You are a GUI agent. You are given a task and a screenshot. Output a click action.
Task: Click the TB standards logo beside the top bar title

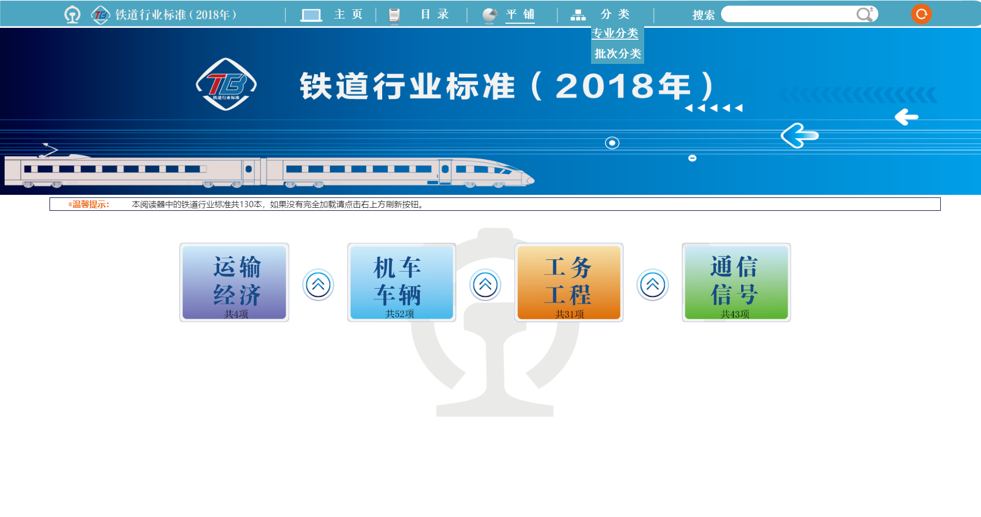tap(101, 14)
